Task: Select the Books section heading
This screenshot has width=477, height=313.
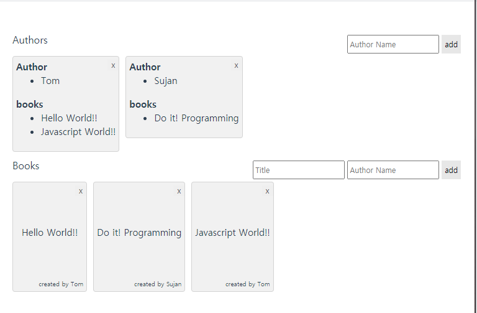Action: click(26, 166)
